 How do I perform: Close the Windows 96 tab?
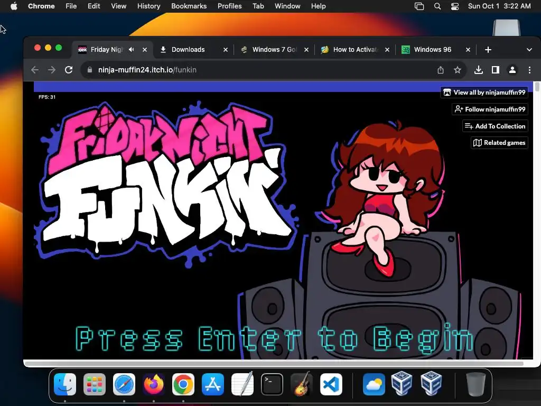pyautogui.click(x=468, y=50)
